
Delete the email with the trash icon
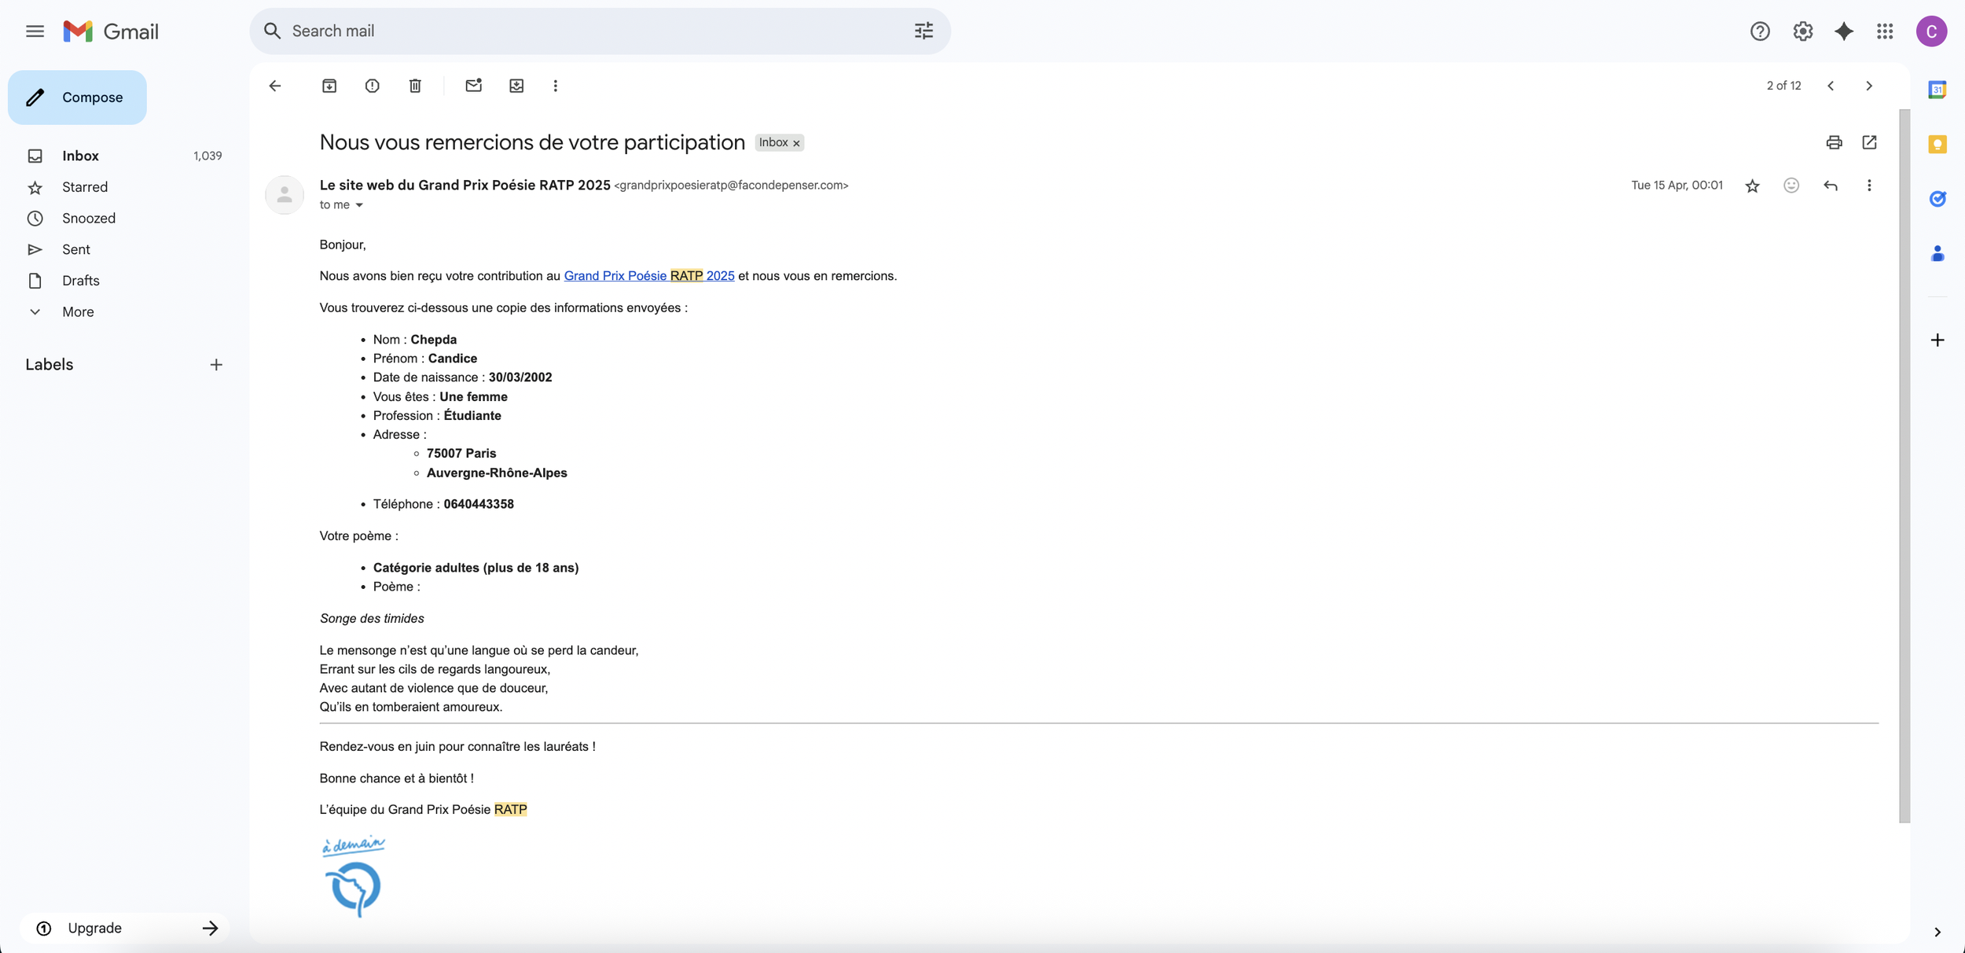[415, 86]
